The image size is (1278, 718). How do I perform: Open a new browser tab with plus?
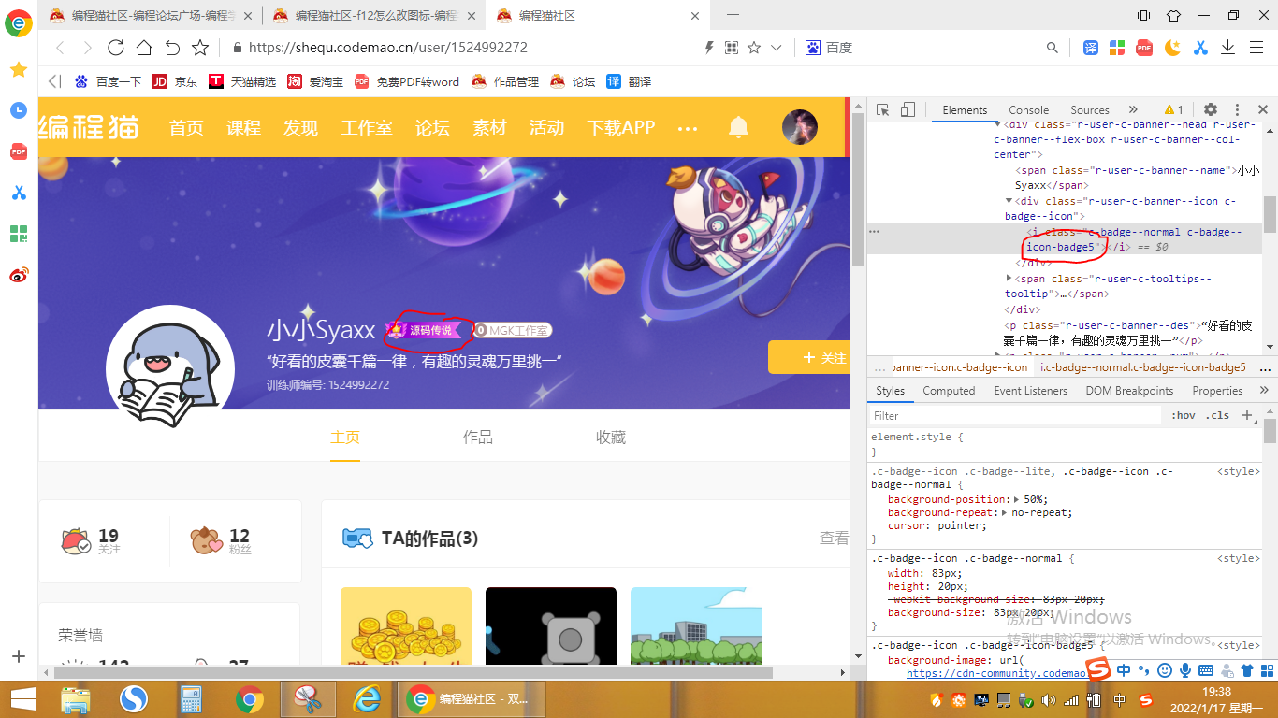click(733, 15)
